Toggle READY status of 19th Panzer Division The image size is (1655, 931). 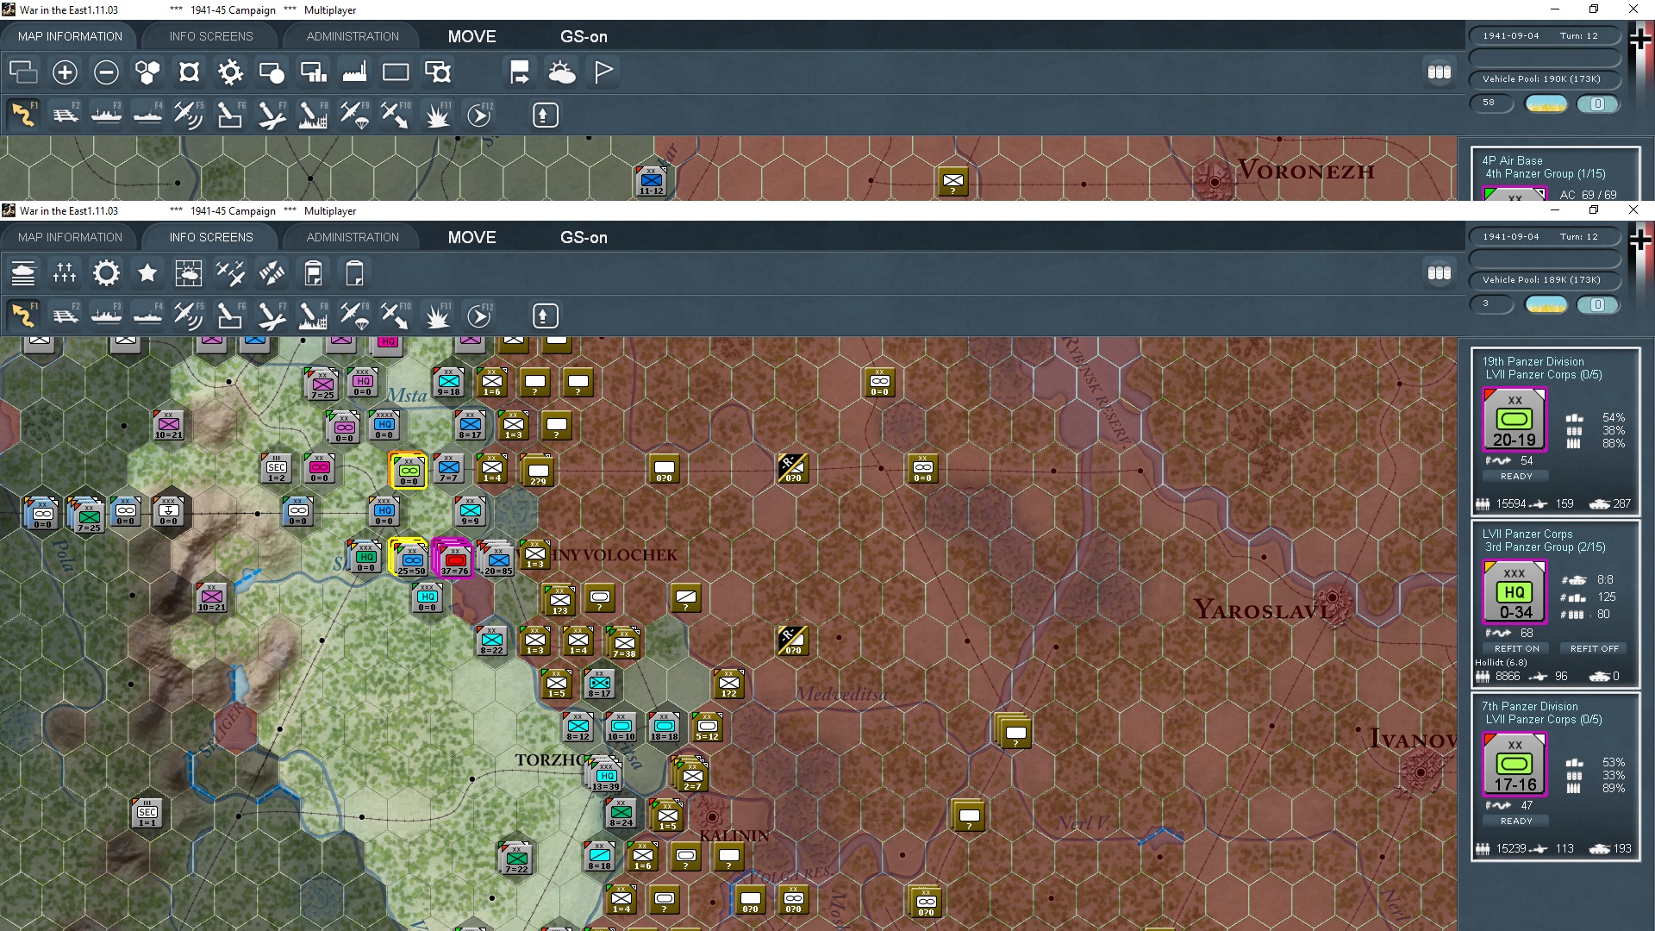(x=1516, y=476)
